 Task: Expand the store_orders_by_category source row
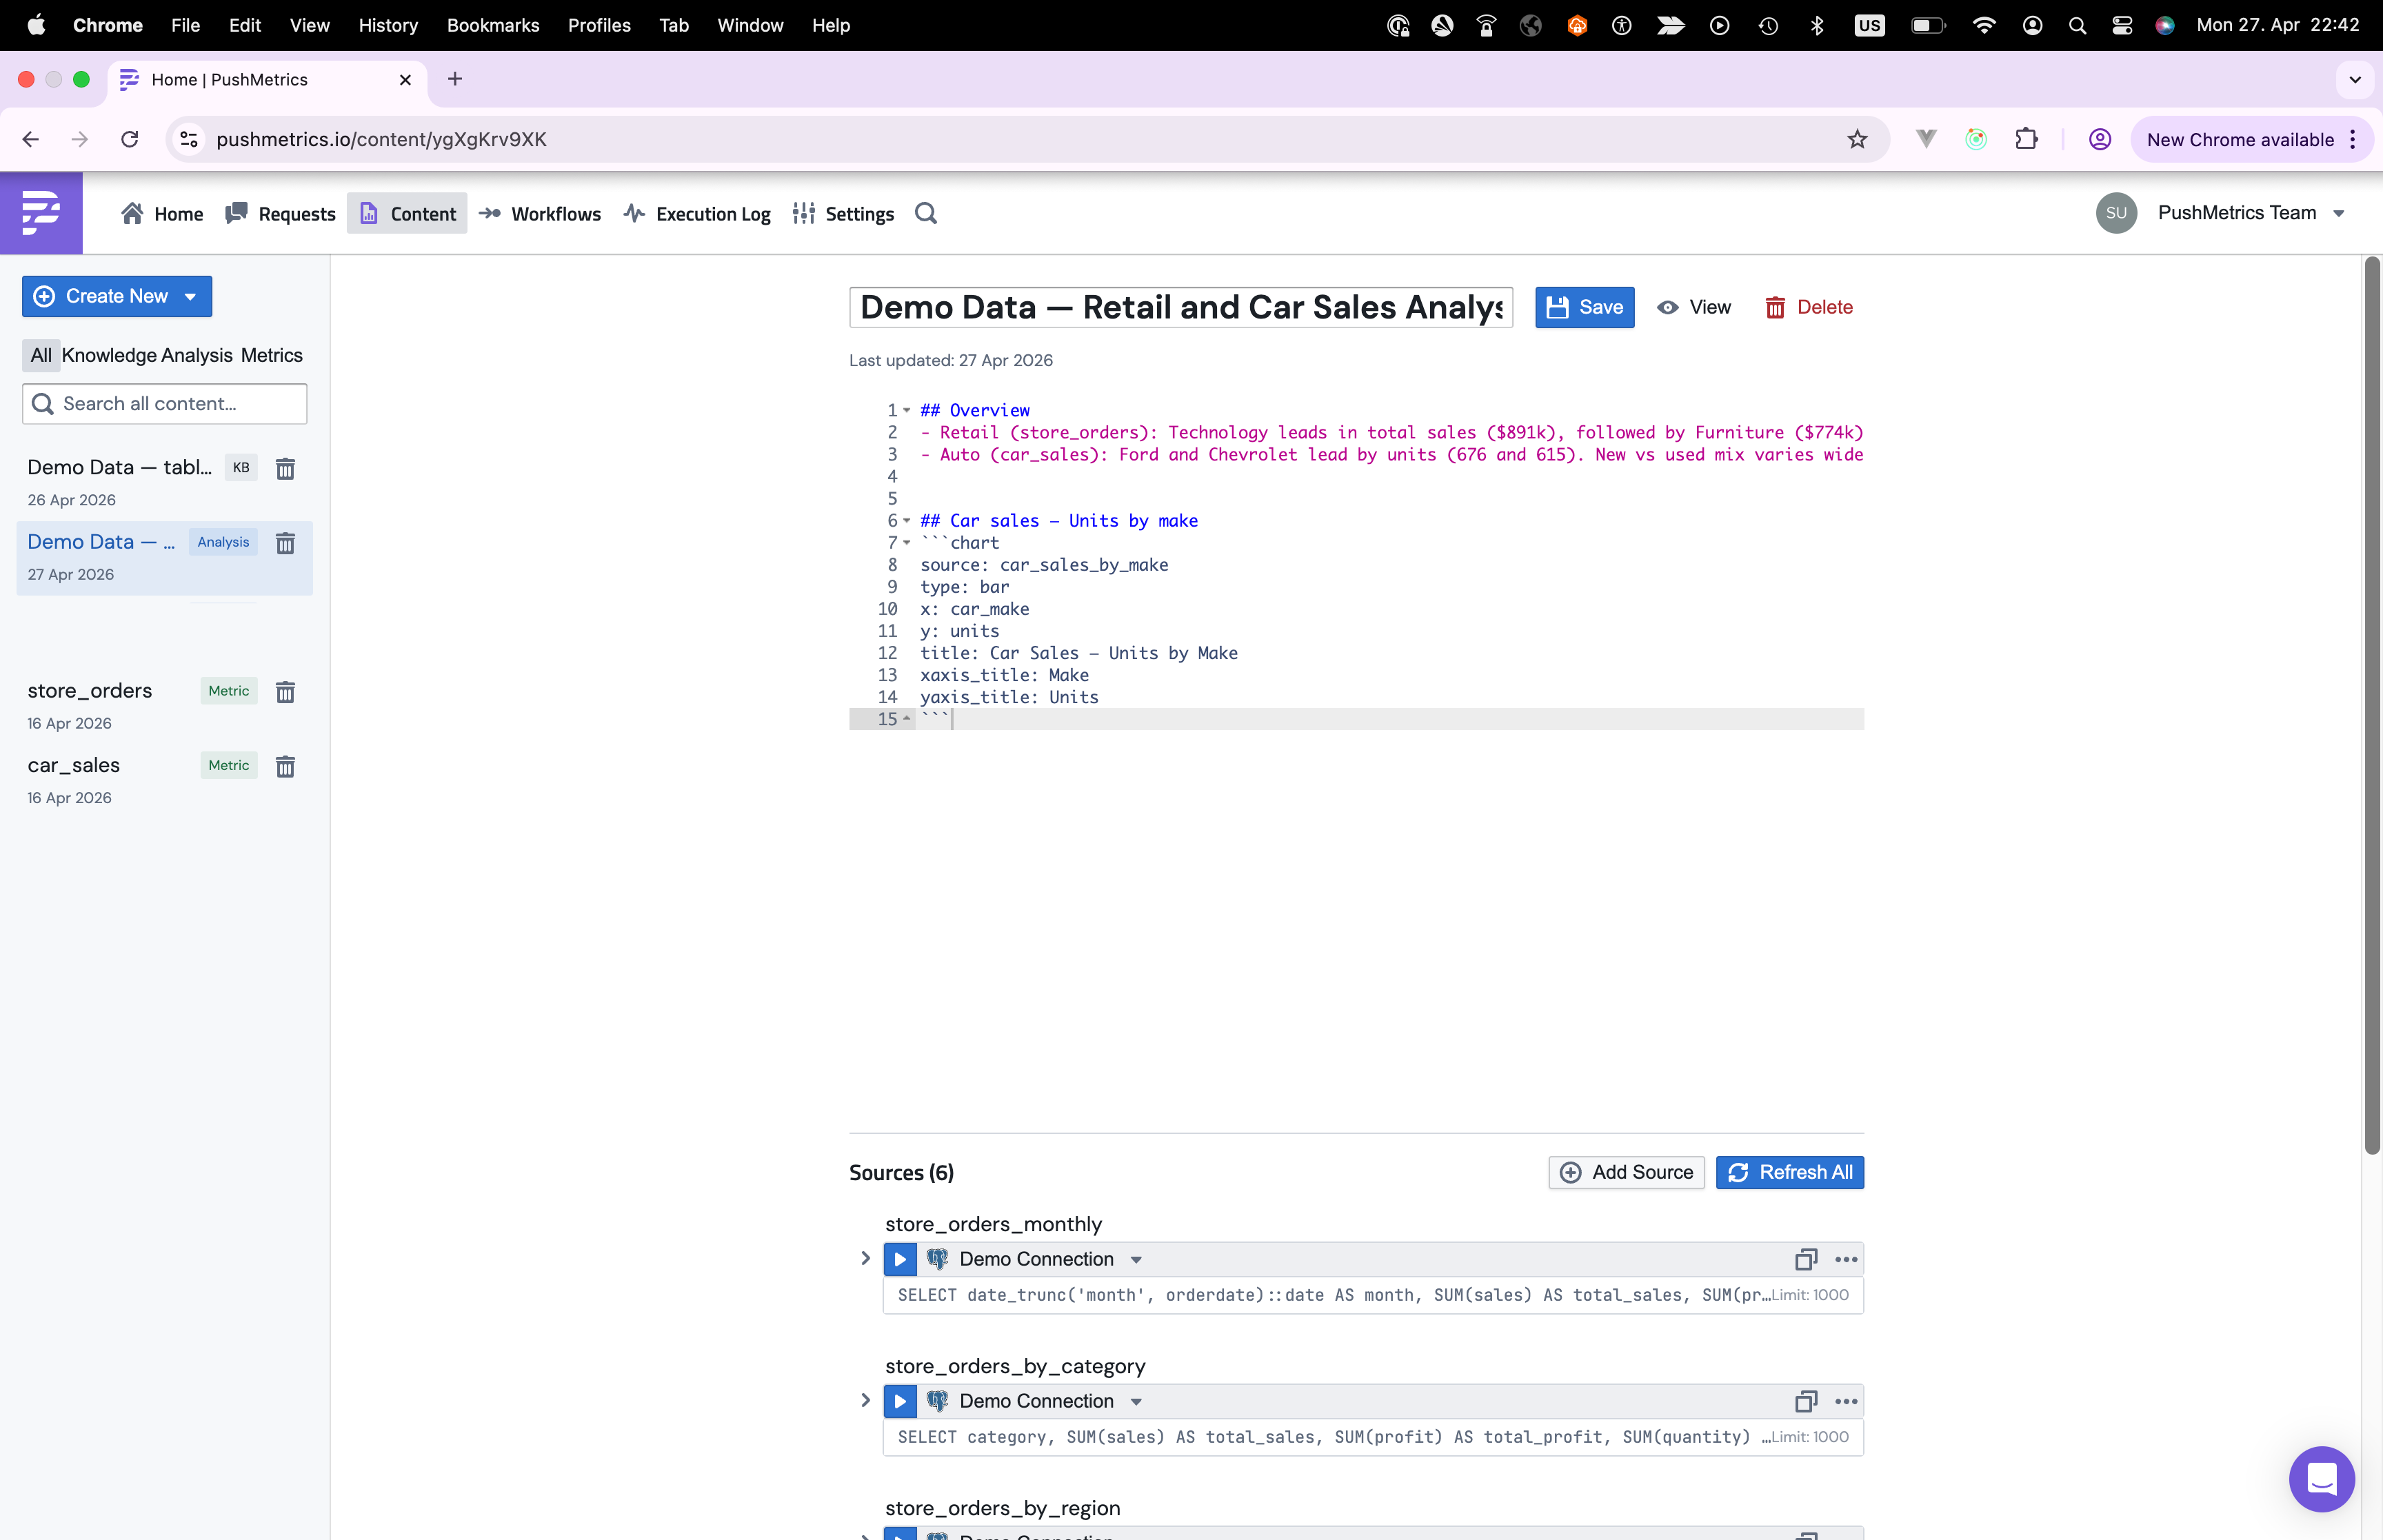tap(866, 1400)
